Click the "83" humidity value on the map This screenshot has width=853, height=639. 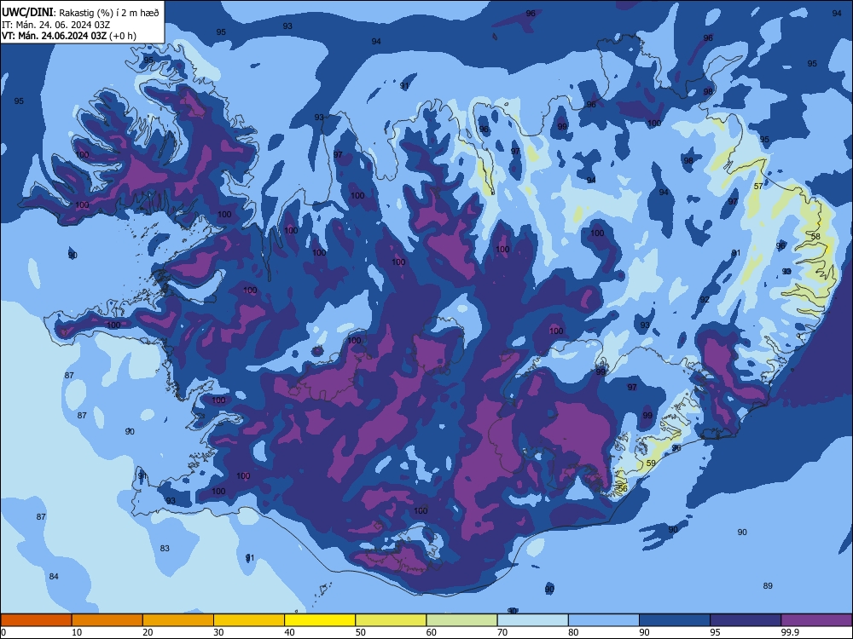coord(165,548)
